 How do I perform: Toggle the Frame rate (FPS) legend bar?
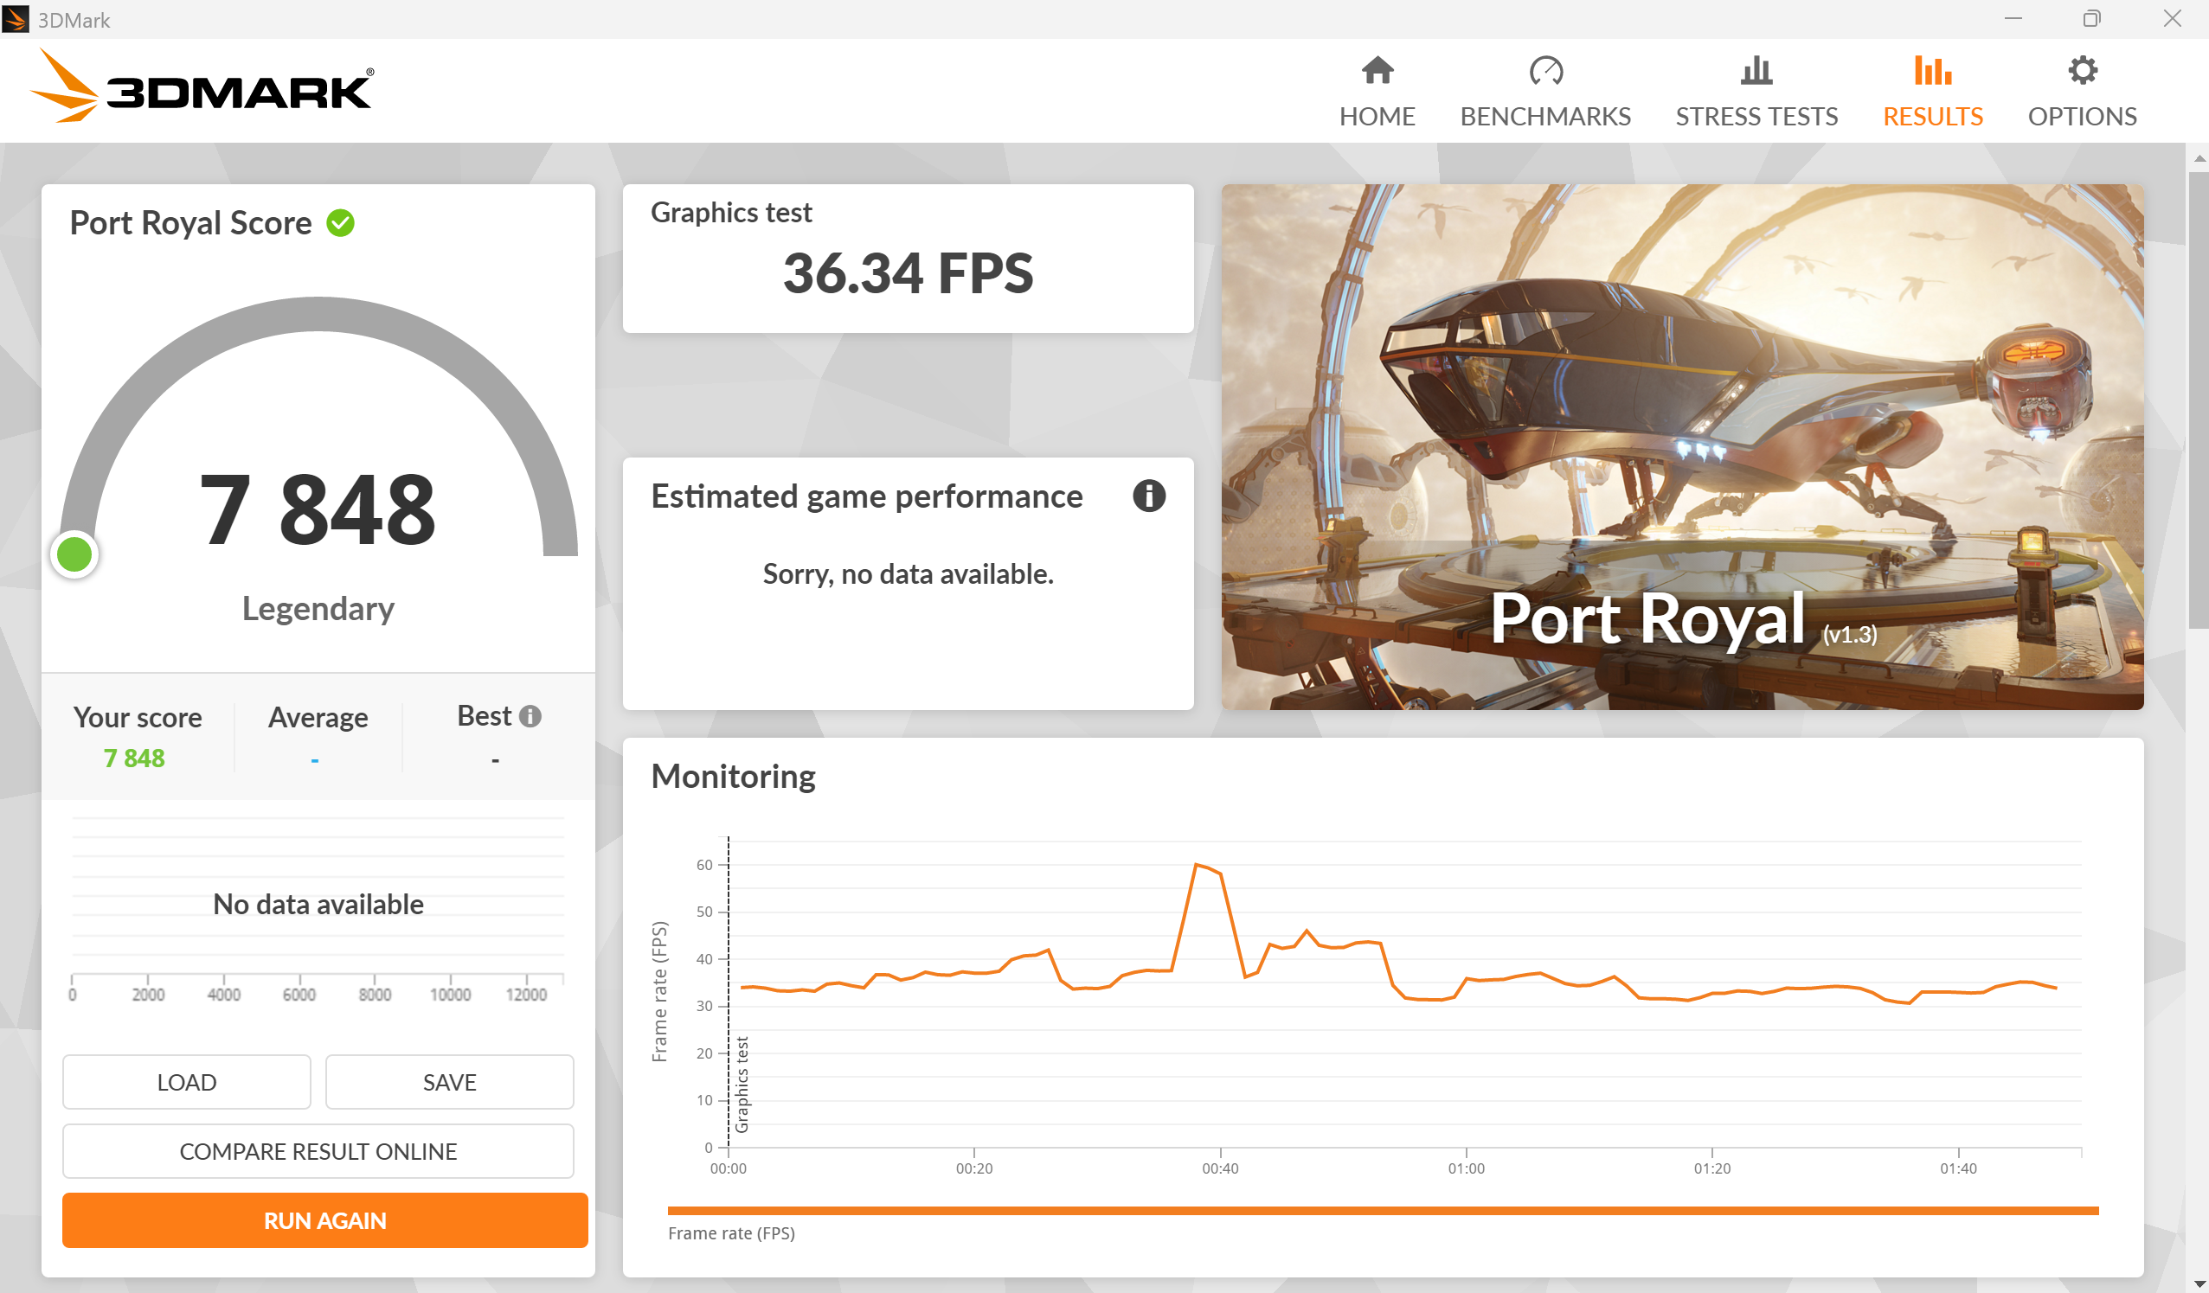(x=1383, y=1212)
